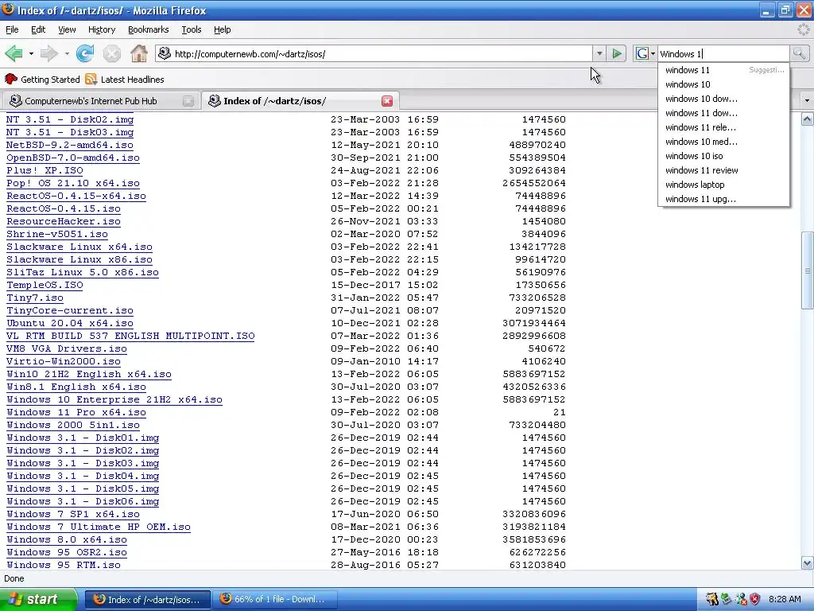The image size is (814, 611).
Task: Open VL RTM BUILD 537 ENGLISH MULTIPOINT.ISO link
Action: 131,337
